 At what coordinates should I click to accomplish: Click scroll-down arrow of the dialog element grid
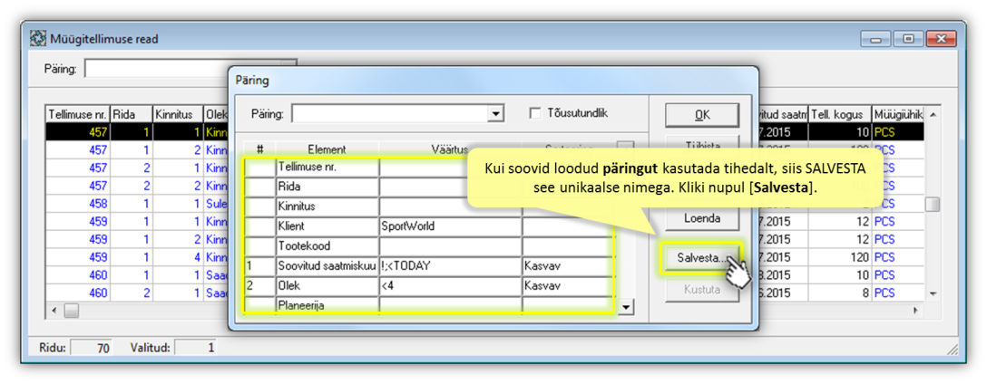point(626,307)
